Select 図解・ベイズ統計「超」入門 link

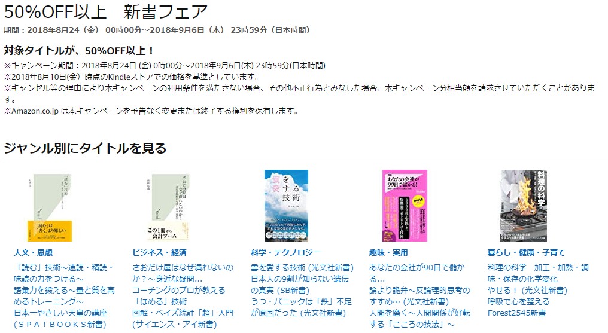(183, 318)
